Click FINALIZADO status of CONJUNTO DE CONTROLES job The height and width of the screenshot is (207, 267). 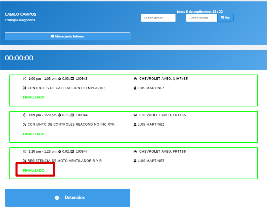(x=34, y=134)
